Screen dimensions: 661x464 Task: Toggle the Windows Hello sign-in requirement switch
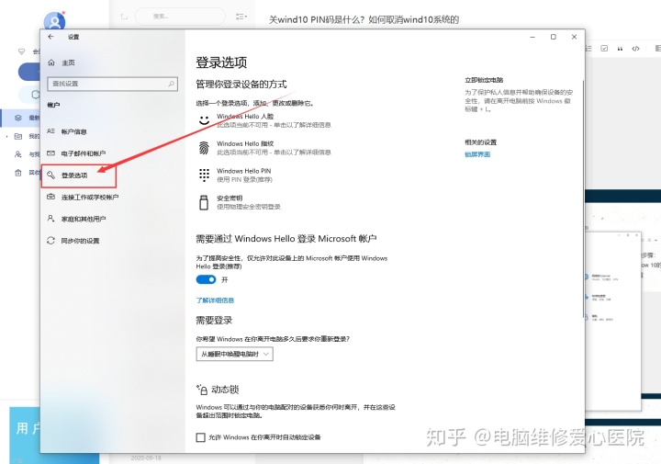coord(206,279)
